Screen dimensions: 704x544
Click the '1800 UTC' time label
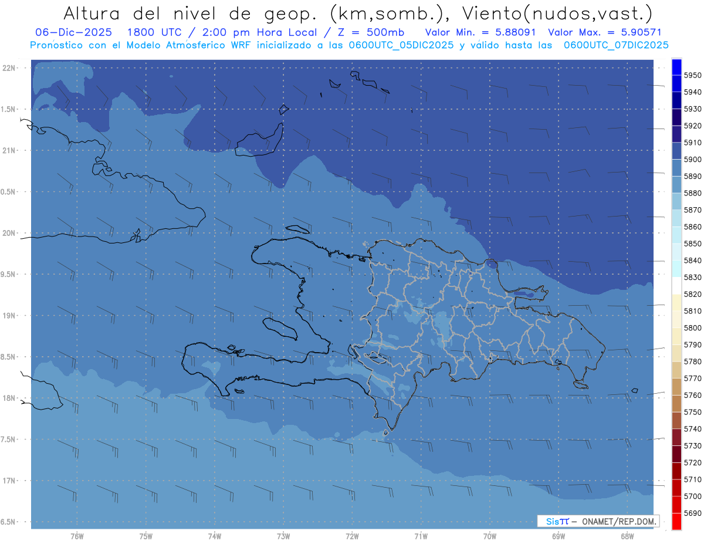156,32
